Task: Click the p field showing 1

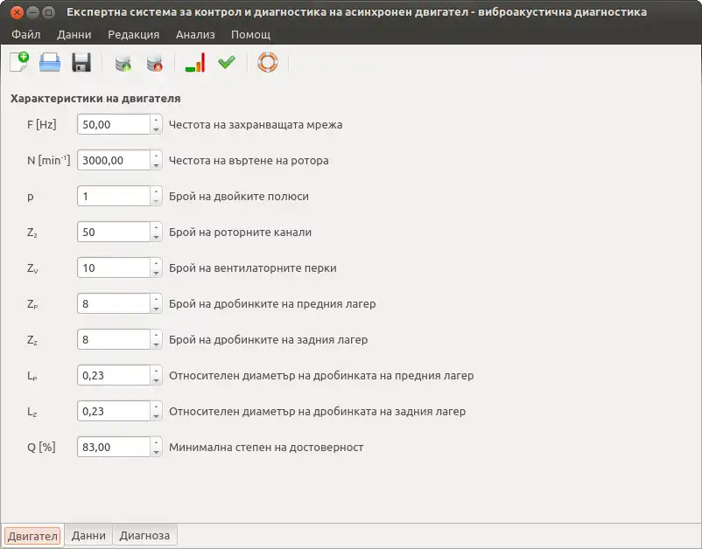Action: 114,196
